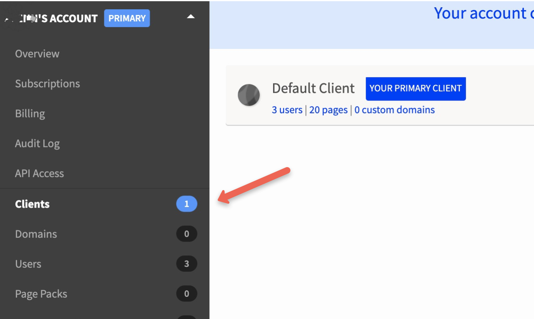Switch to the Subscriptions section
The width and height of the screenshot is (534, 319).
(47, 84)
